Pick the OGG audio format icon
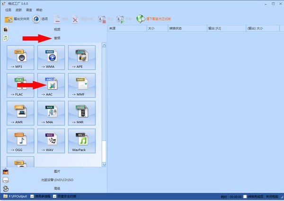 tap(20, 141)
